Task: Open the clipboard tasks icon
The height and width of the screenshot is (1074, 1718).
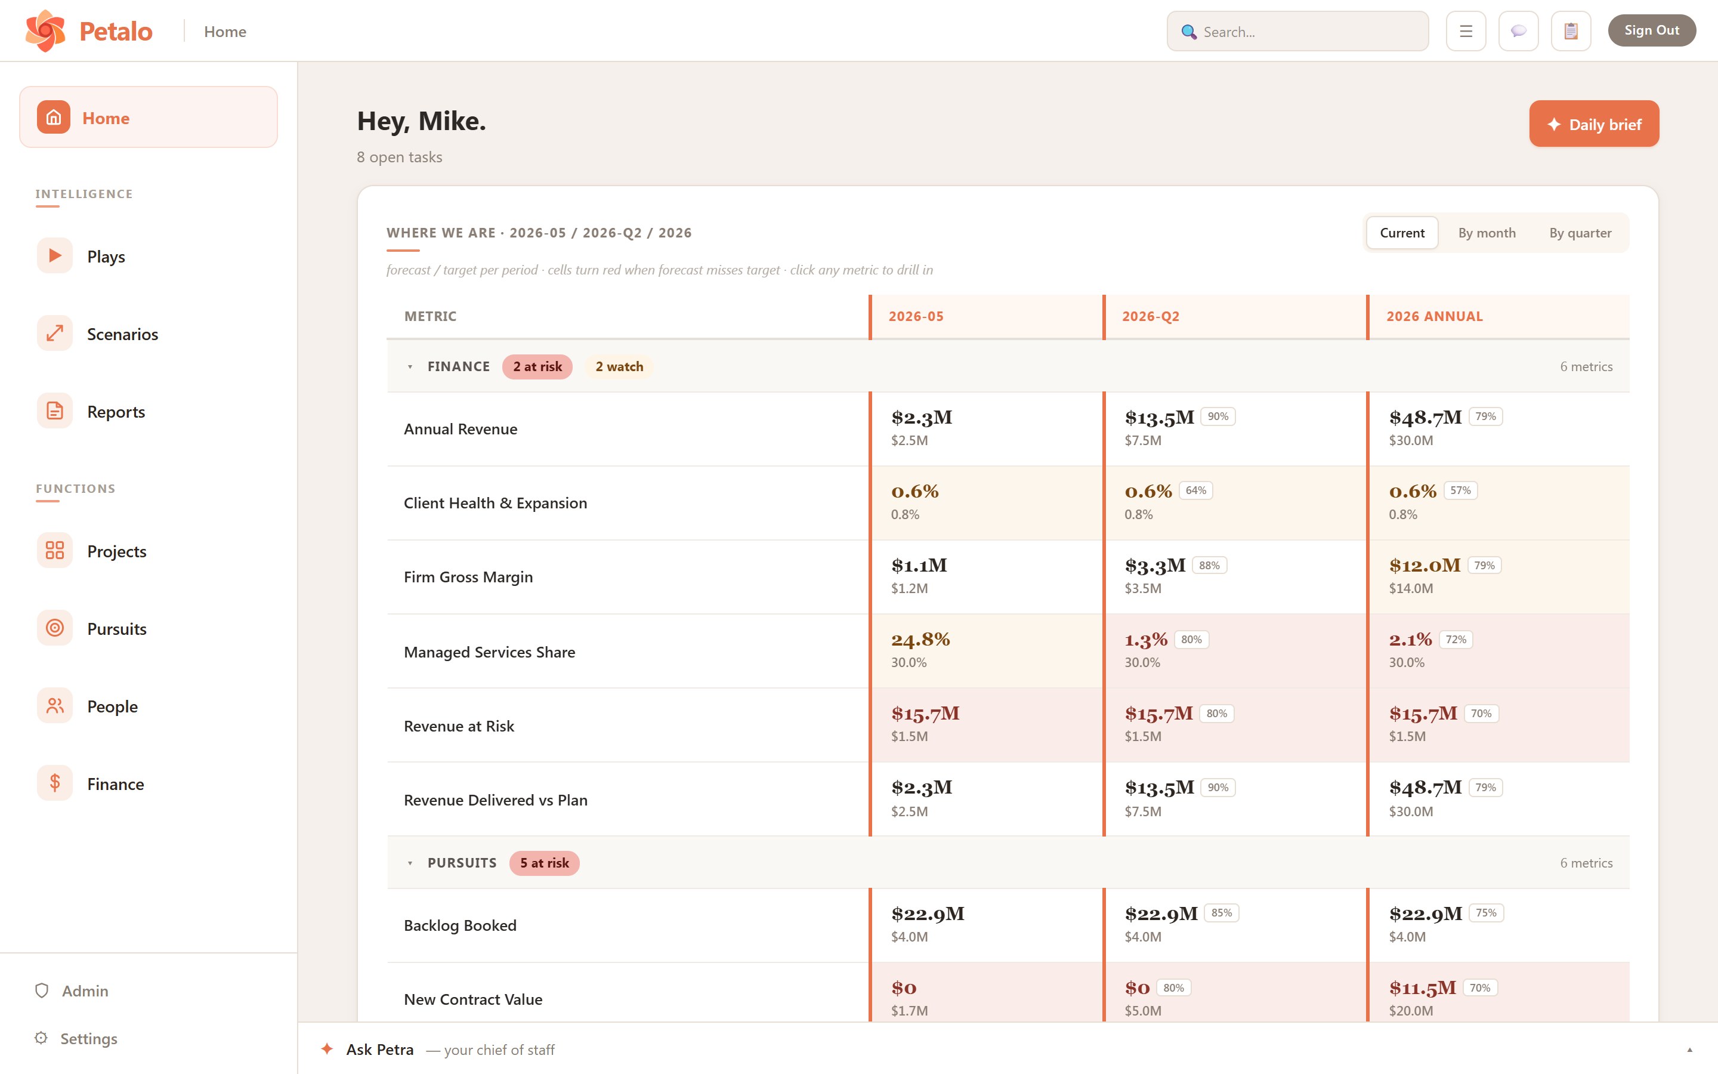Action: click(1571, 31)
